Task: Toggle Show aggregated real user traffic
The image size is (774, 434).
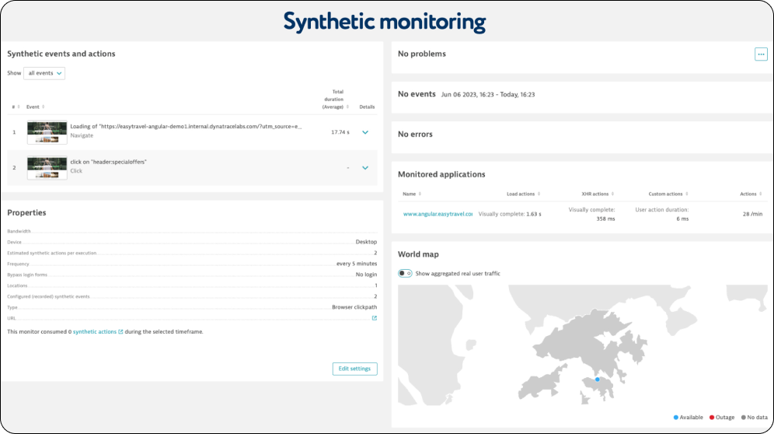Action: 405,274
